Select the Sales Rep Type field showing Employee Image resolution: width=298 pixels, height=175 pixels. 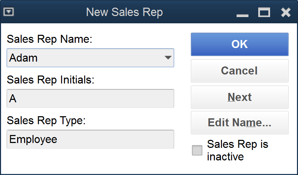[90, 139]
